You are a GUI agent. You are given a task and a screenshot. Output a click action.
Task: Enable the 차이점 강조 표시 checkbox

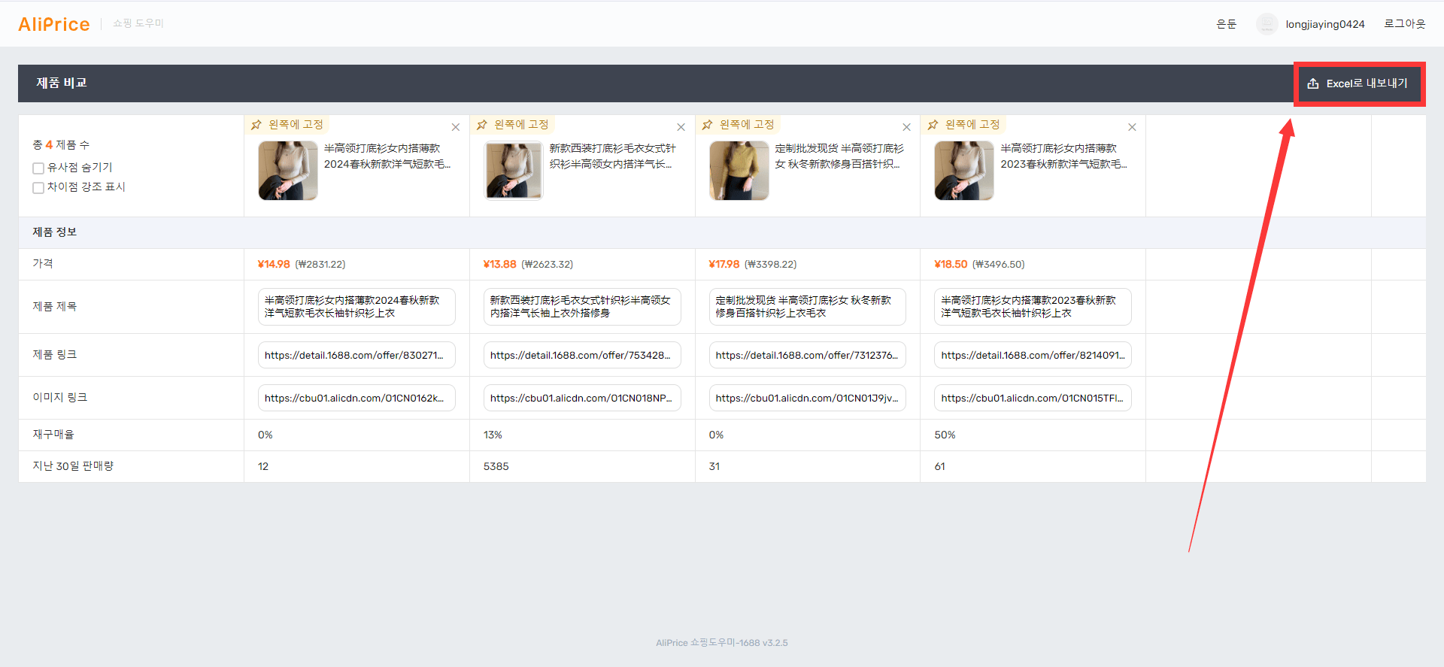pyautogui.click(x=38, y=188)
